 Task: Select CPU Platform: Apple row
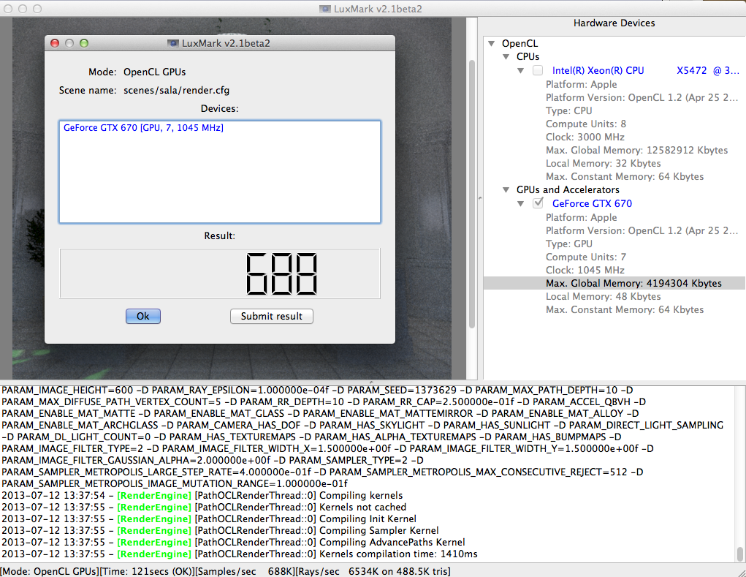click(582, 84)
